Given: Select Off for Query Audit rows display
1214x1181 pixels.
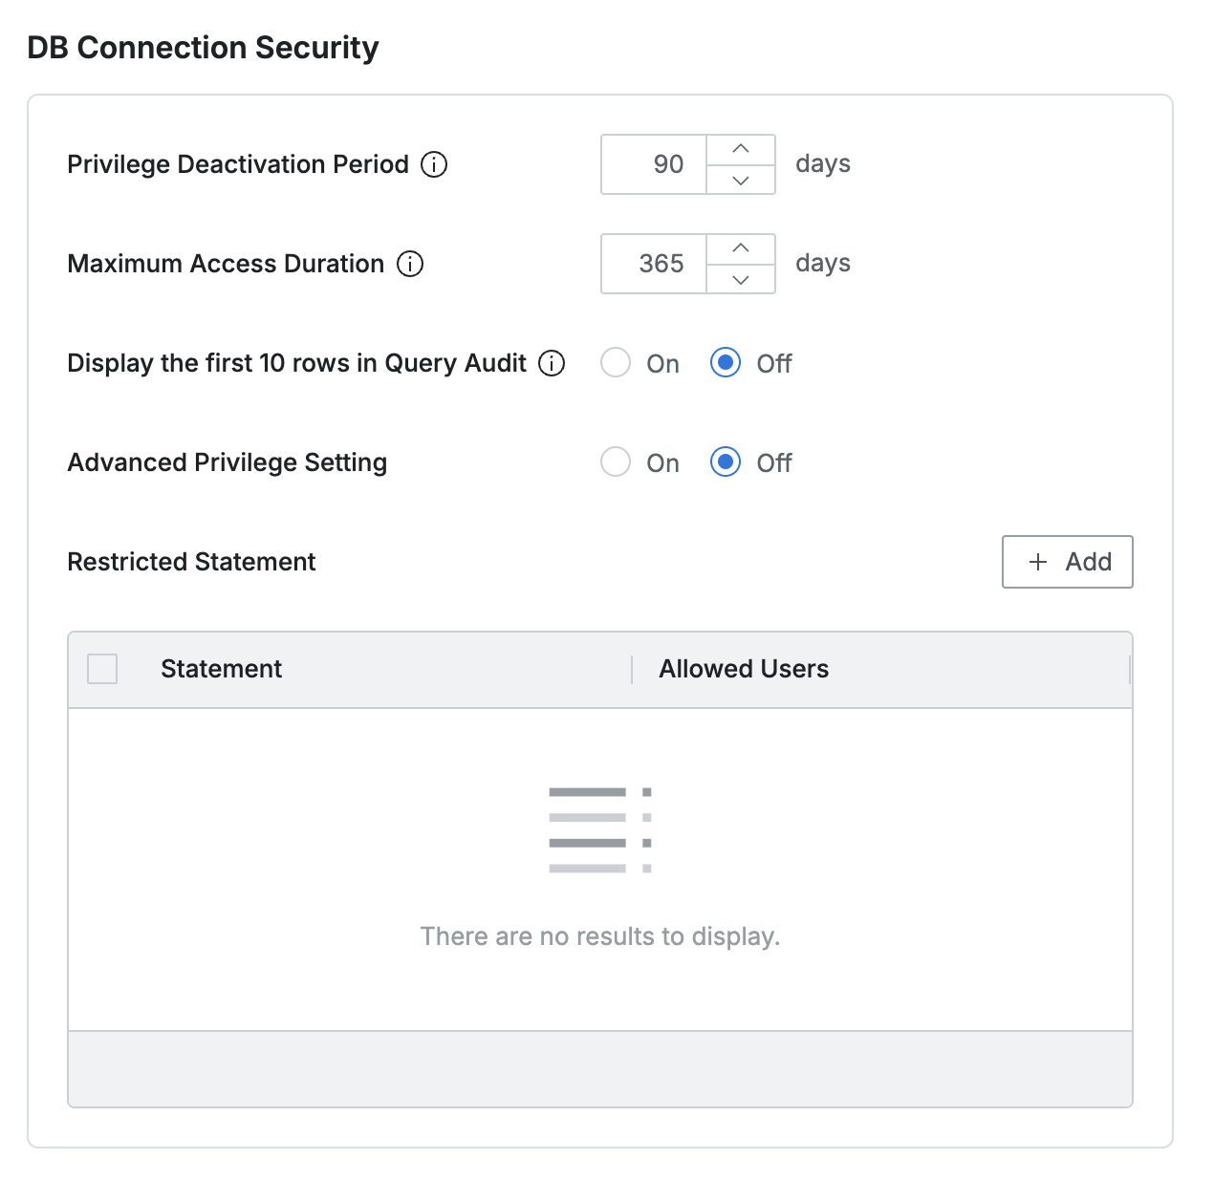Looking at the screenshot, I should (x=726, y=363).
